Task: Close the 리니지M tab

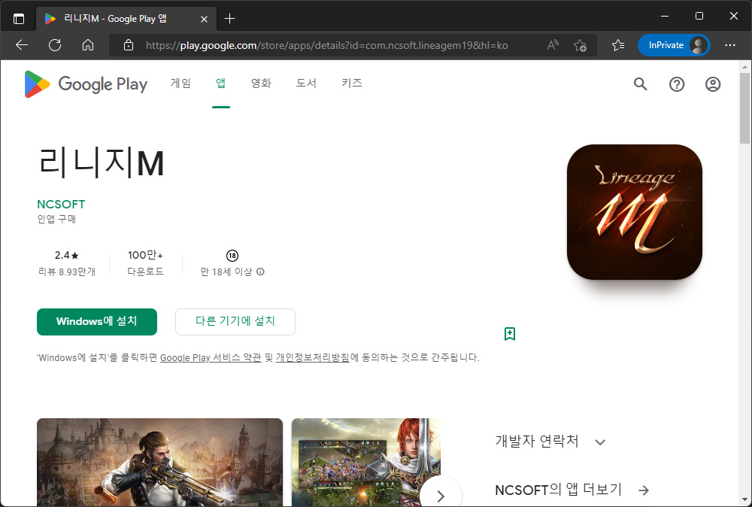Action: pyautogui.click(x=204, y=20)
